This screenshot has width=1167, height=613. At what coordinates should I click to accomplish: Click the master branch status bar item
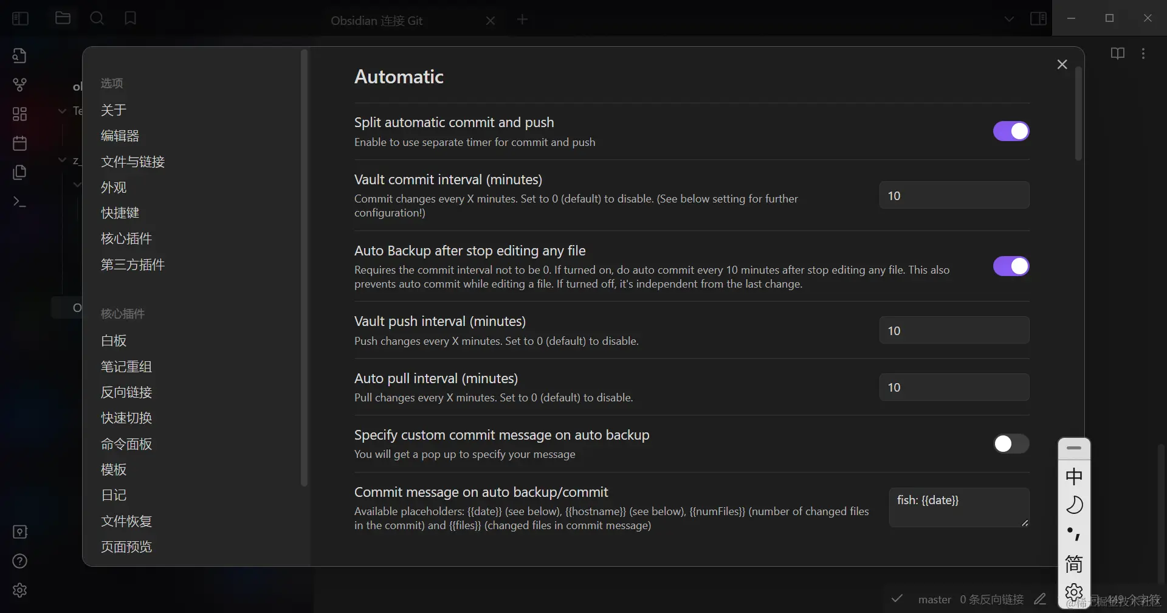[934, 600]
